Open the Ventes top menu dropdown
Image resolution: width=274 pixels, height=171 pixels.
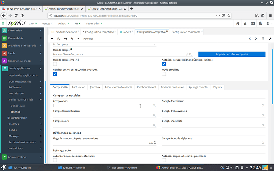click(47, 23)
